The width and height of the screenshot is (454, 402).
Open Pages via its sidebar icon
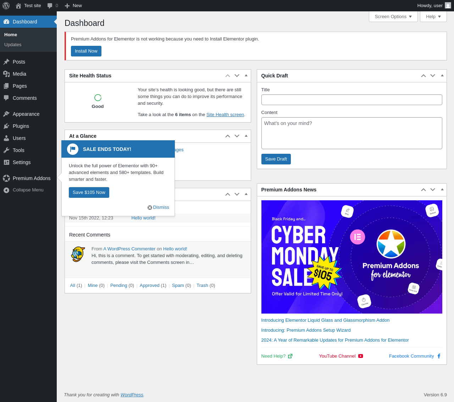pyautogui.click(x=6, y=86)
